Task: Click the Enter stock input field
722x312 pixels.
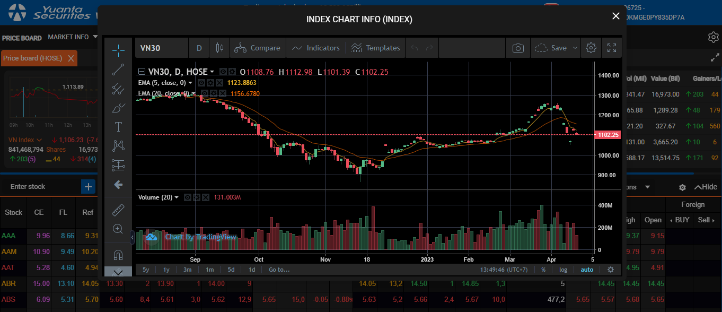Action: click(42, 186)
